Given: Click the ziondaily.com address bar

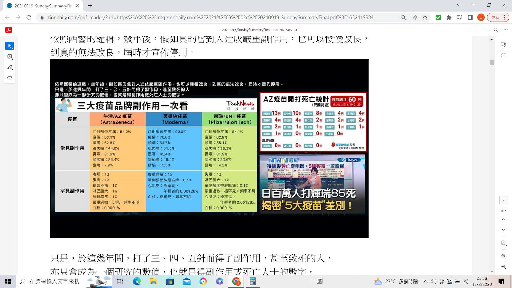Looking at the screenshot, I should click(210, 18).
